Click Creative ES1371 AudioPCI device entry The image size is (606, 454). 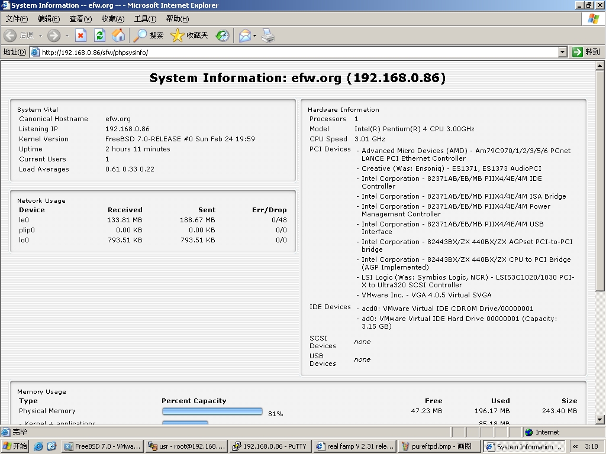point(452,168)
